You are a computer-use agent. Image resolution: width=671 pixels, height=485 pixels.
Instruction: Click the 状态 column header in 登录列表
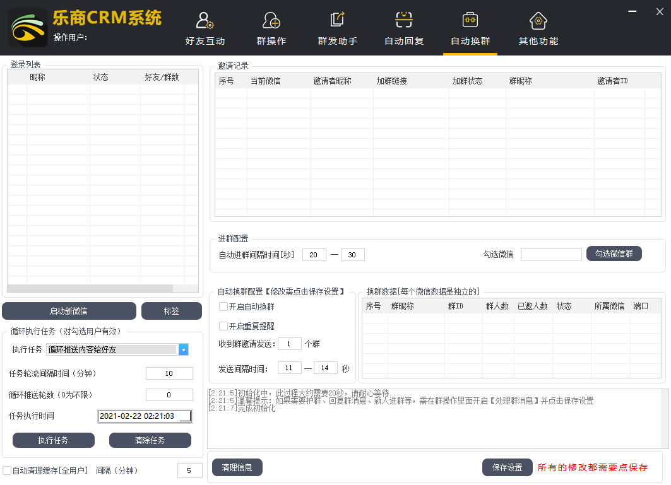[101, 77]
